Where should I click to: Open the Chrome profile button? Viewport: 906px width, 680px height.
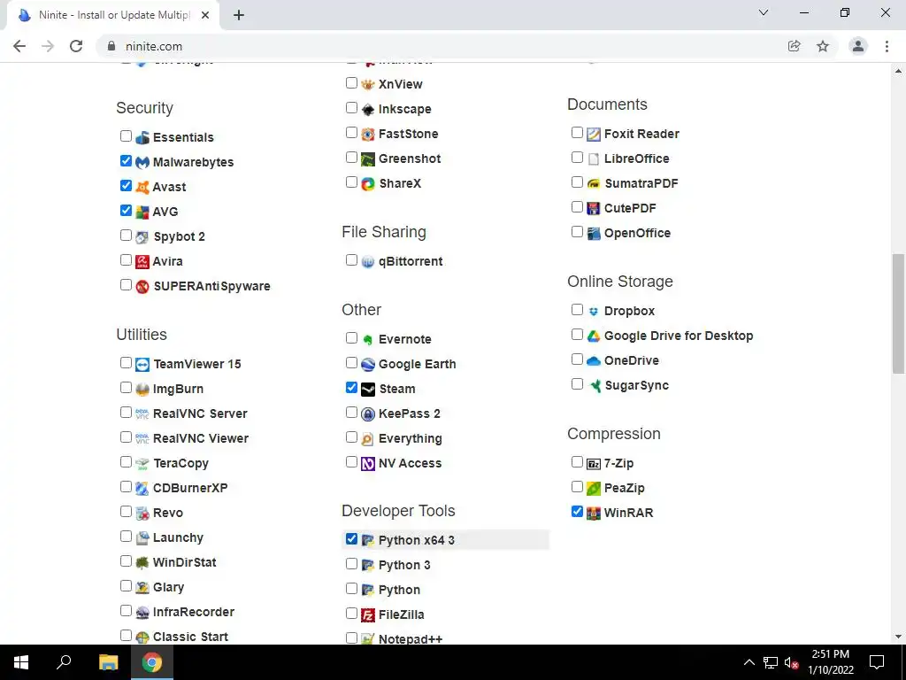858,46
